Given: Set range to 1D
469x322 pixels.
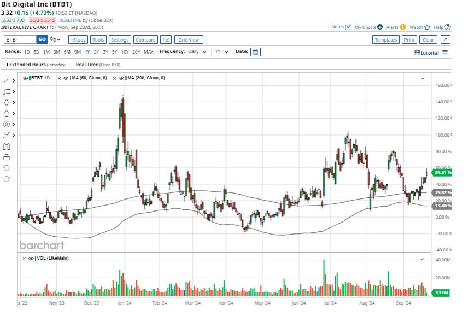Looking at the screenshot, I should [27, 52].
